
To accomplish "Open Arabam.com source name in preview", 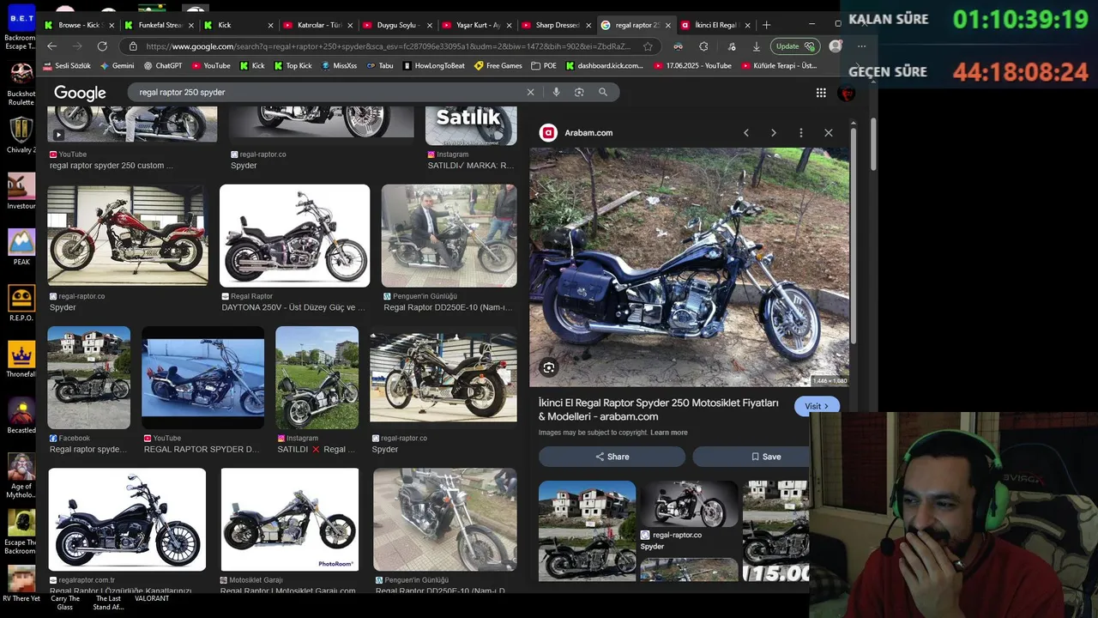I will [x=588, y=133].
